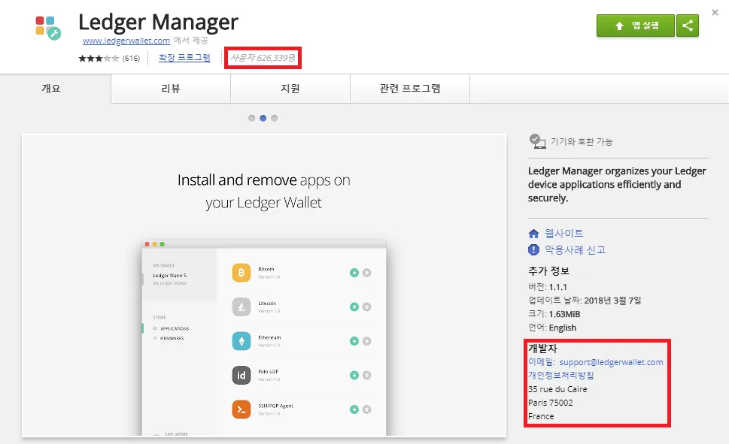Click green install icon in Bitcoin row
Image resolution: width=729 pixels, height=444 pixels.
(354, 273)
